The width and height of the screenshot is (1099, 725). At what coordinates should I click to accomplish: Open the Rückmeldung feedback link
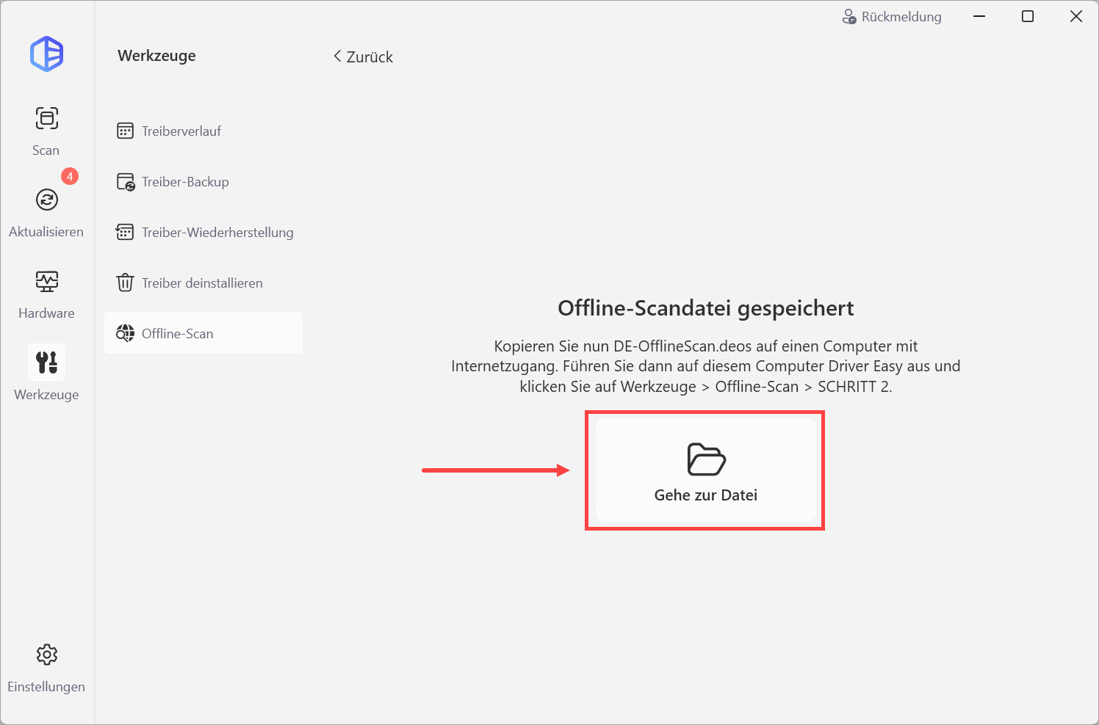[892, 17]
